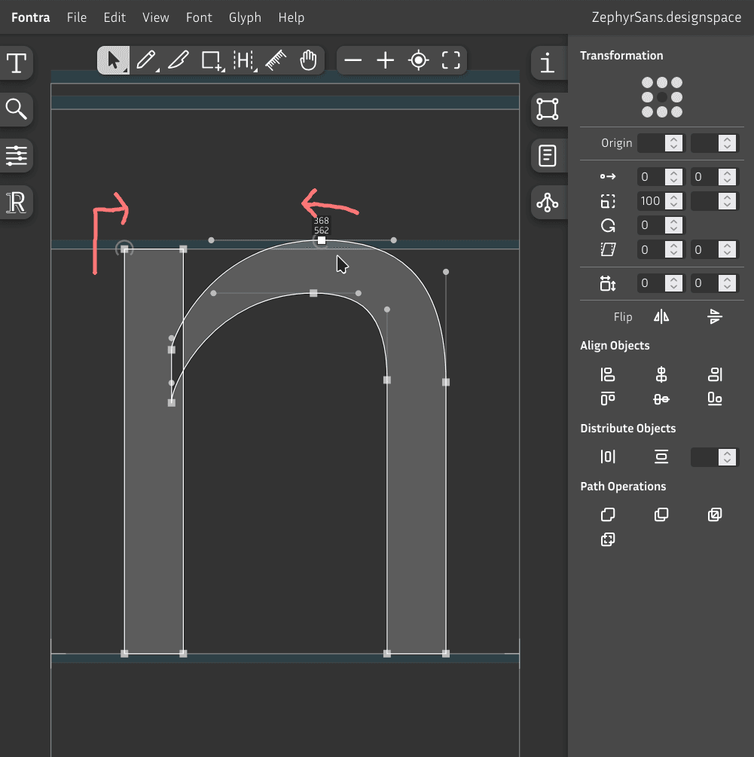Click the scale percentage field showing 100
This screenshot has width=754, height=757.
pos(651,201)
